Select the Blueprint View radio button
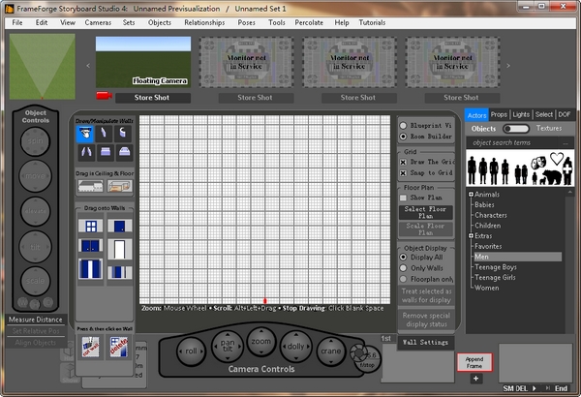 coord(404,125)
